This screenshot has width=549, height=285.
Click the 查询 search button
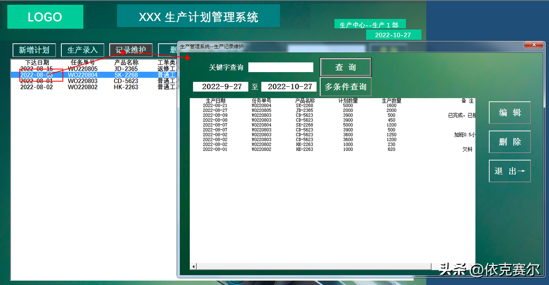345,67
